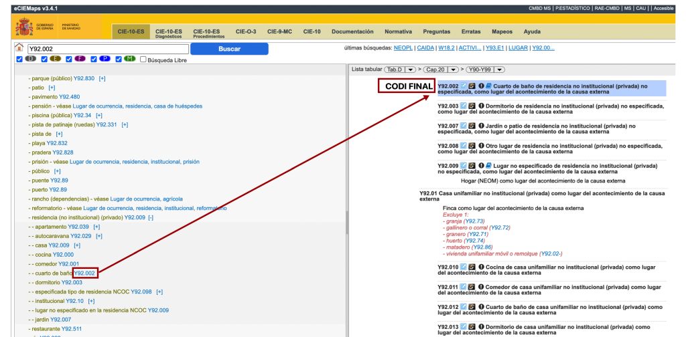Open the Y92.002 link for cuarto de baño

pyautogui.click(x=85, y=273)
